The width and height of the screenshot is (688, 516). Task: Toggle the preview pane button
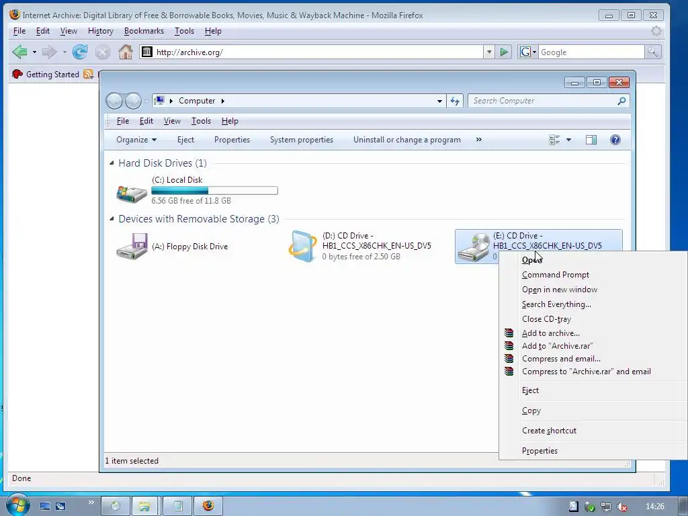591,140
